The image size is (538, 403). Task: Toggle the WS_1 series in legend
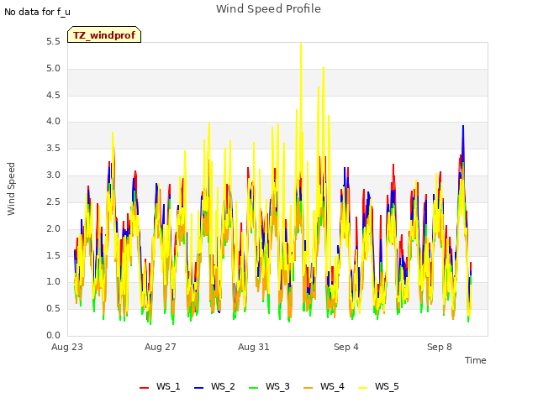160,386
